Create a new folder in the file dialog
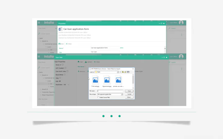 [125, 72]
